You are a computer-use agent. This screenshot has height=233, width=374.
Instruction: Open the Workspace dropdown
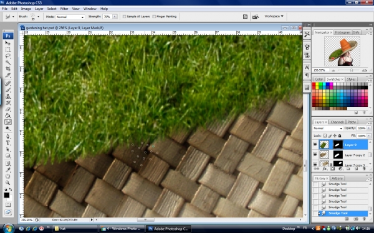point(274,16)
